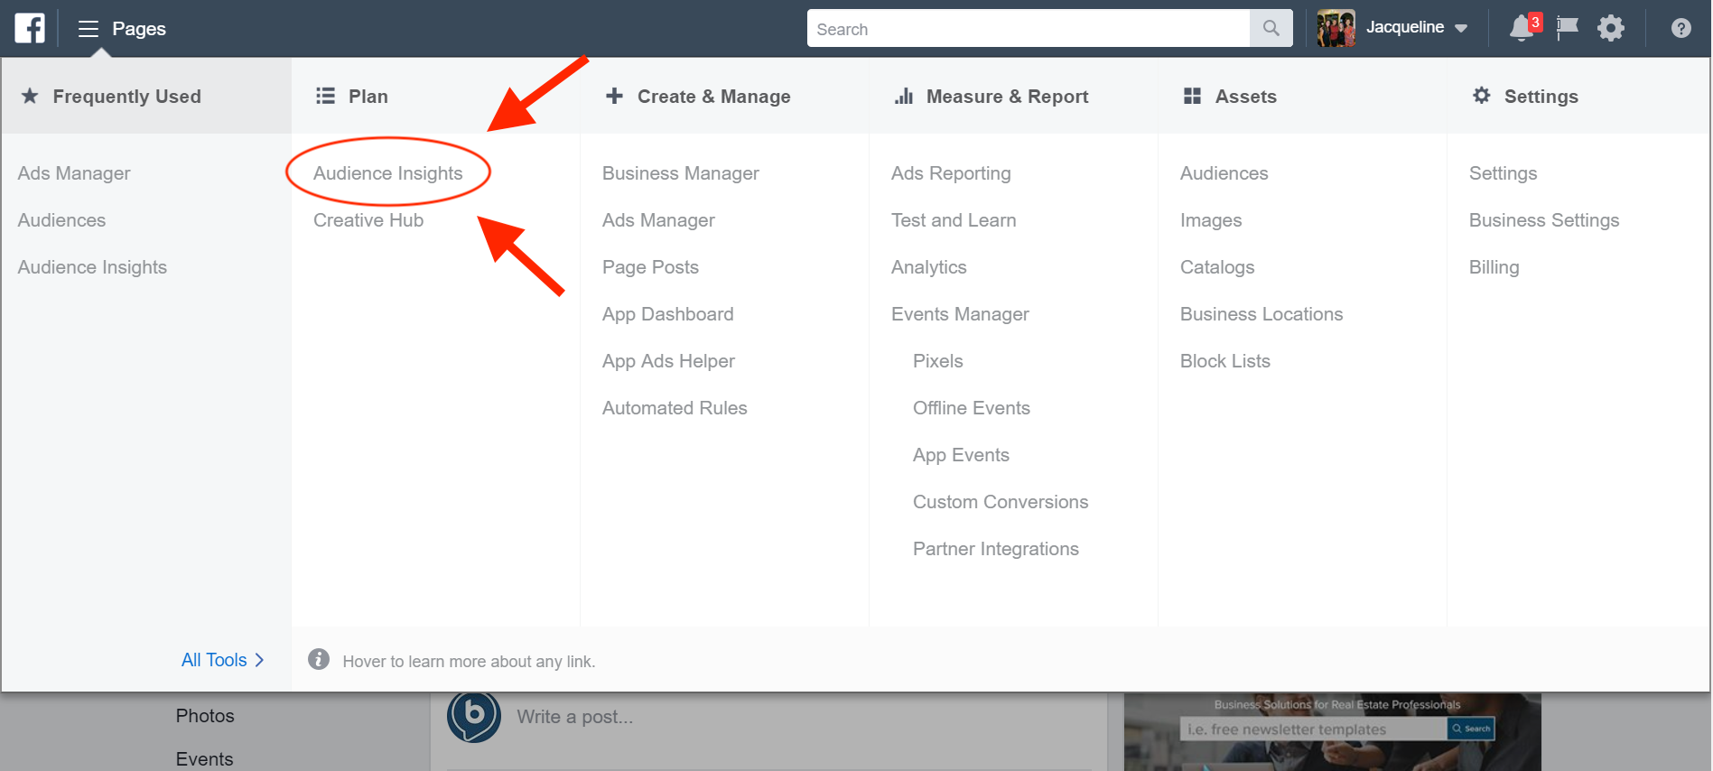This screenshot has height=771, width=1713.
Task: Open Audiences under Assets
Action: [1224, 173]
